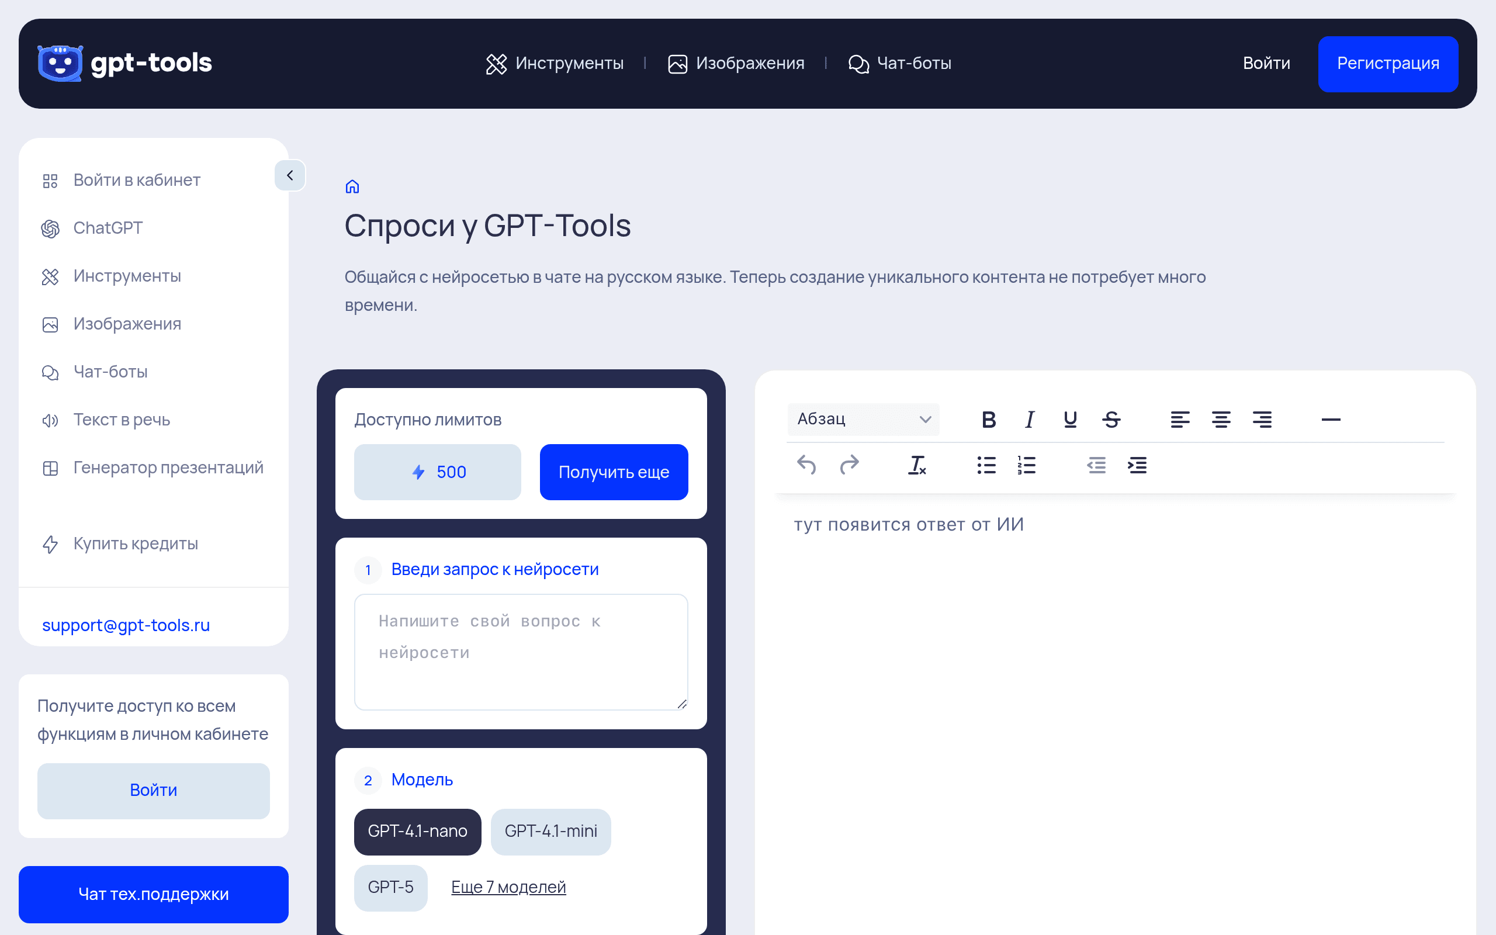Image resolution: width=1496 pixels, height=935 pixels.
Task: Insert numbered list
Action: tap(1027, 465)
